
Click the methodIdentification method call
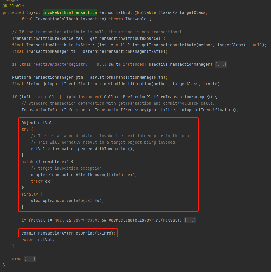[x=128, y=84]
